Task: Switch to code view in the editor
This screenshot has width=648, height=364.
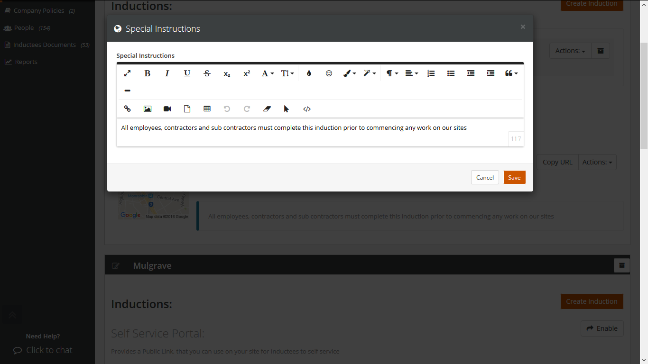Action: (307, 109)
